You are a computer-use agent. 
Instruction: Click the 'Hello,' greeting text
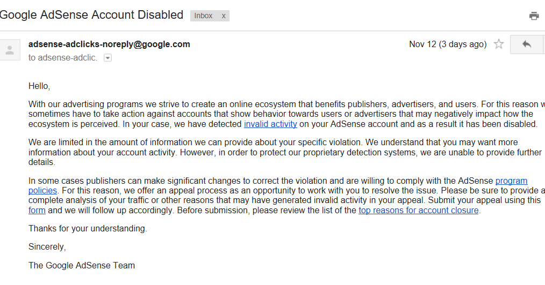pyautogui.click(x=39, y=86)
